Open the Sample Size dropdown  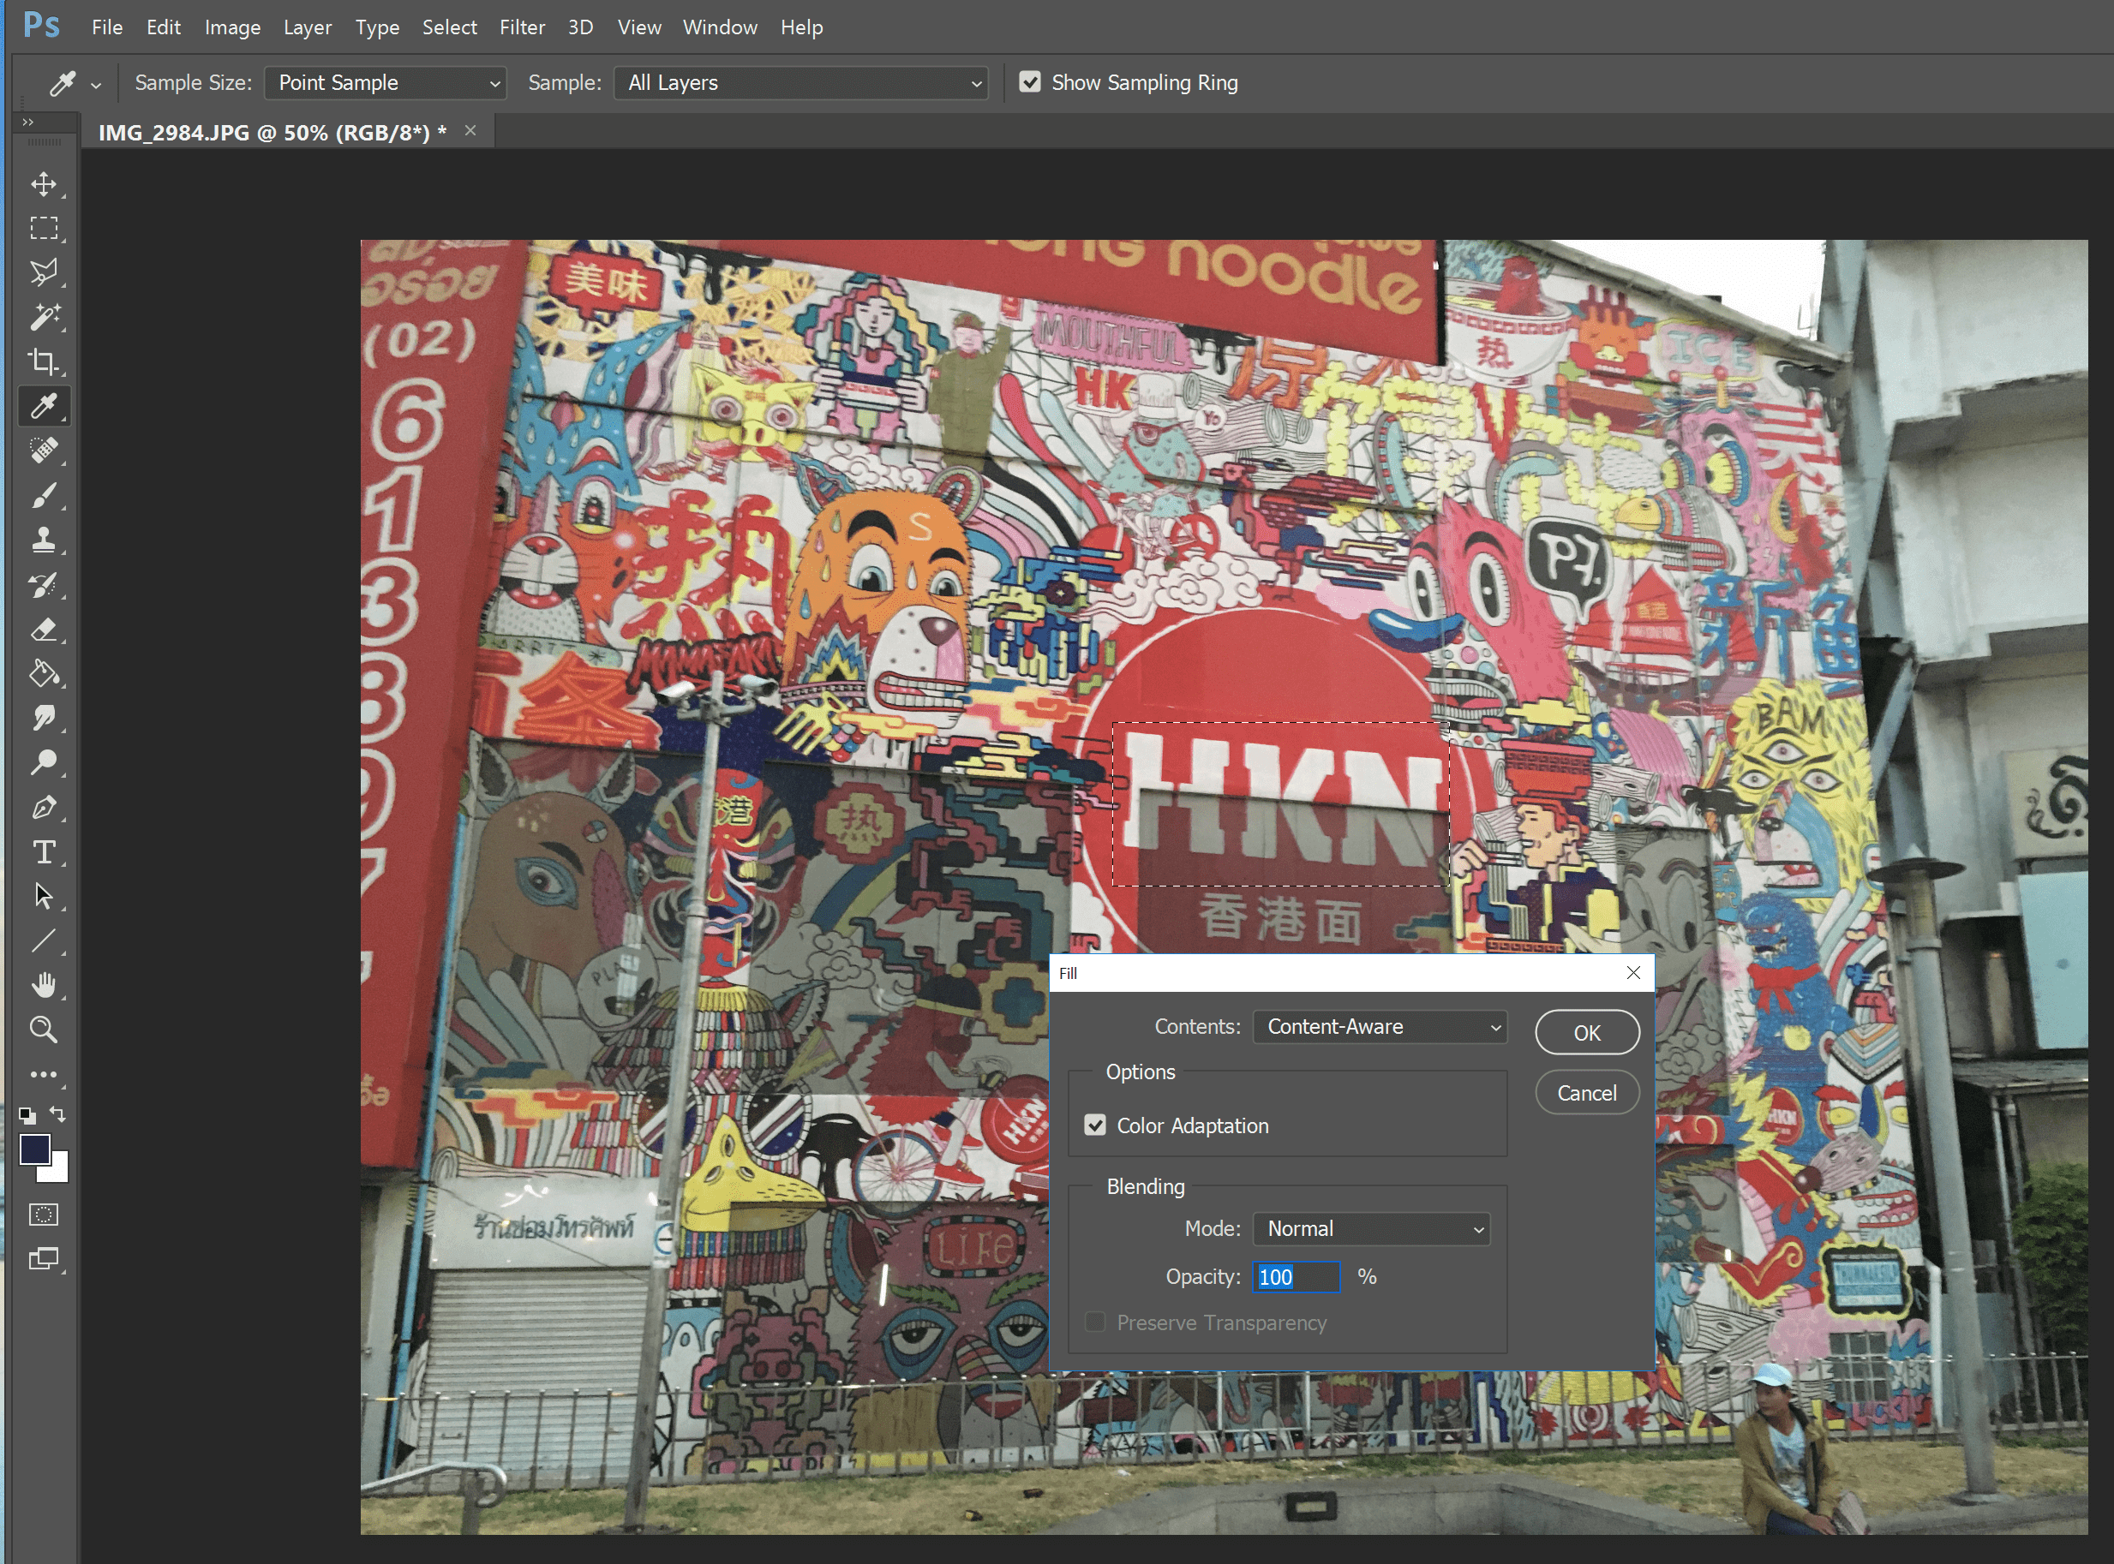[x=386, y=83]
